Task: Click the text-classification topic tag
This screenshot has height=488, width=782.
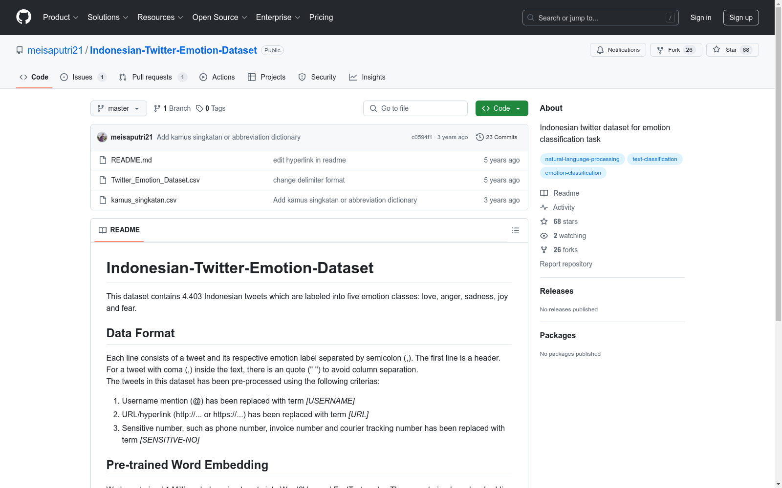Action: [655, 159]
